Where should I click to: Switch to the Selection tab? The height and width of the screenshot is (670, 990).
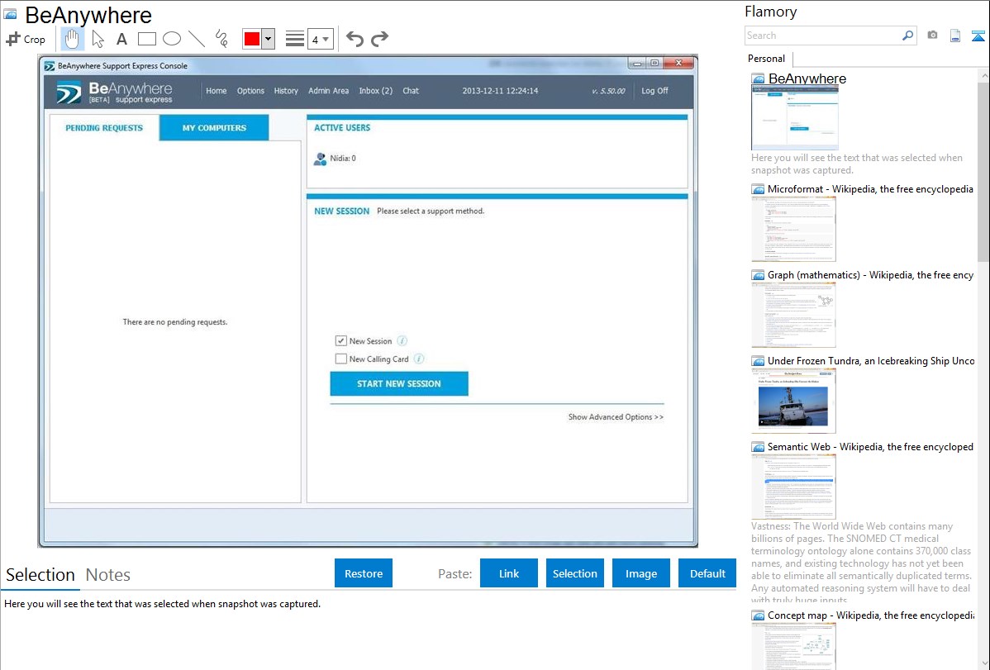click(40, 575)
